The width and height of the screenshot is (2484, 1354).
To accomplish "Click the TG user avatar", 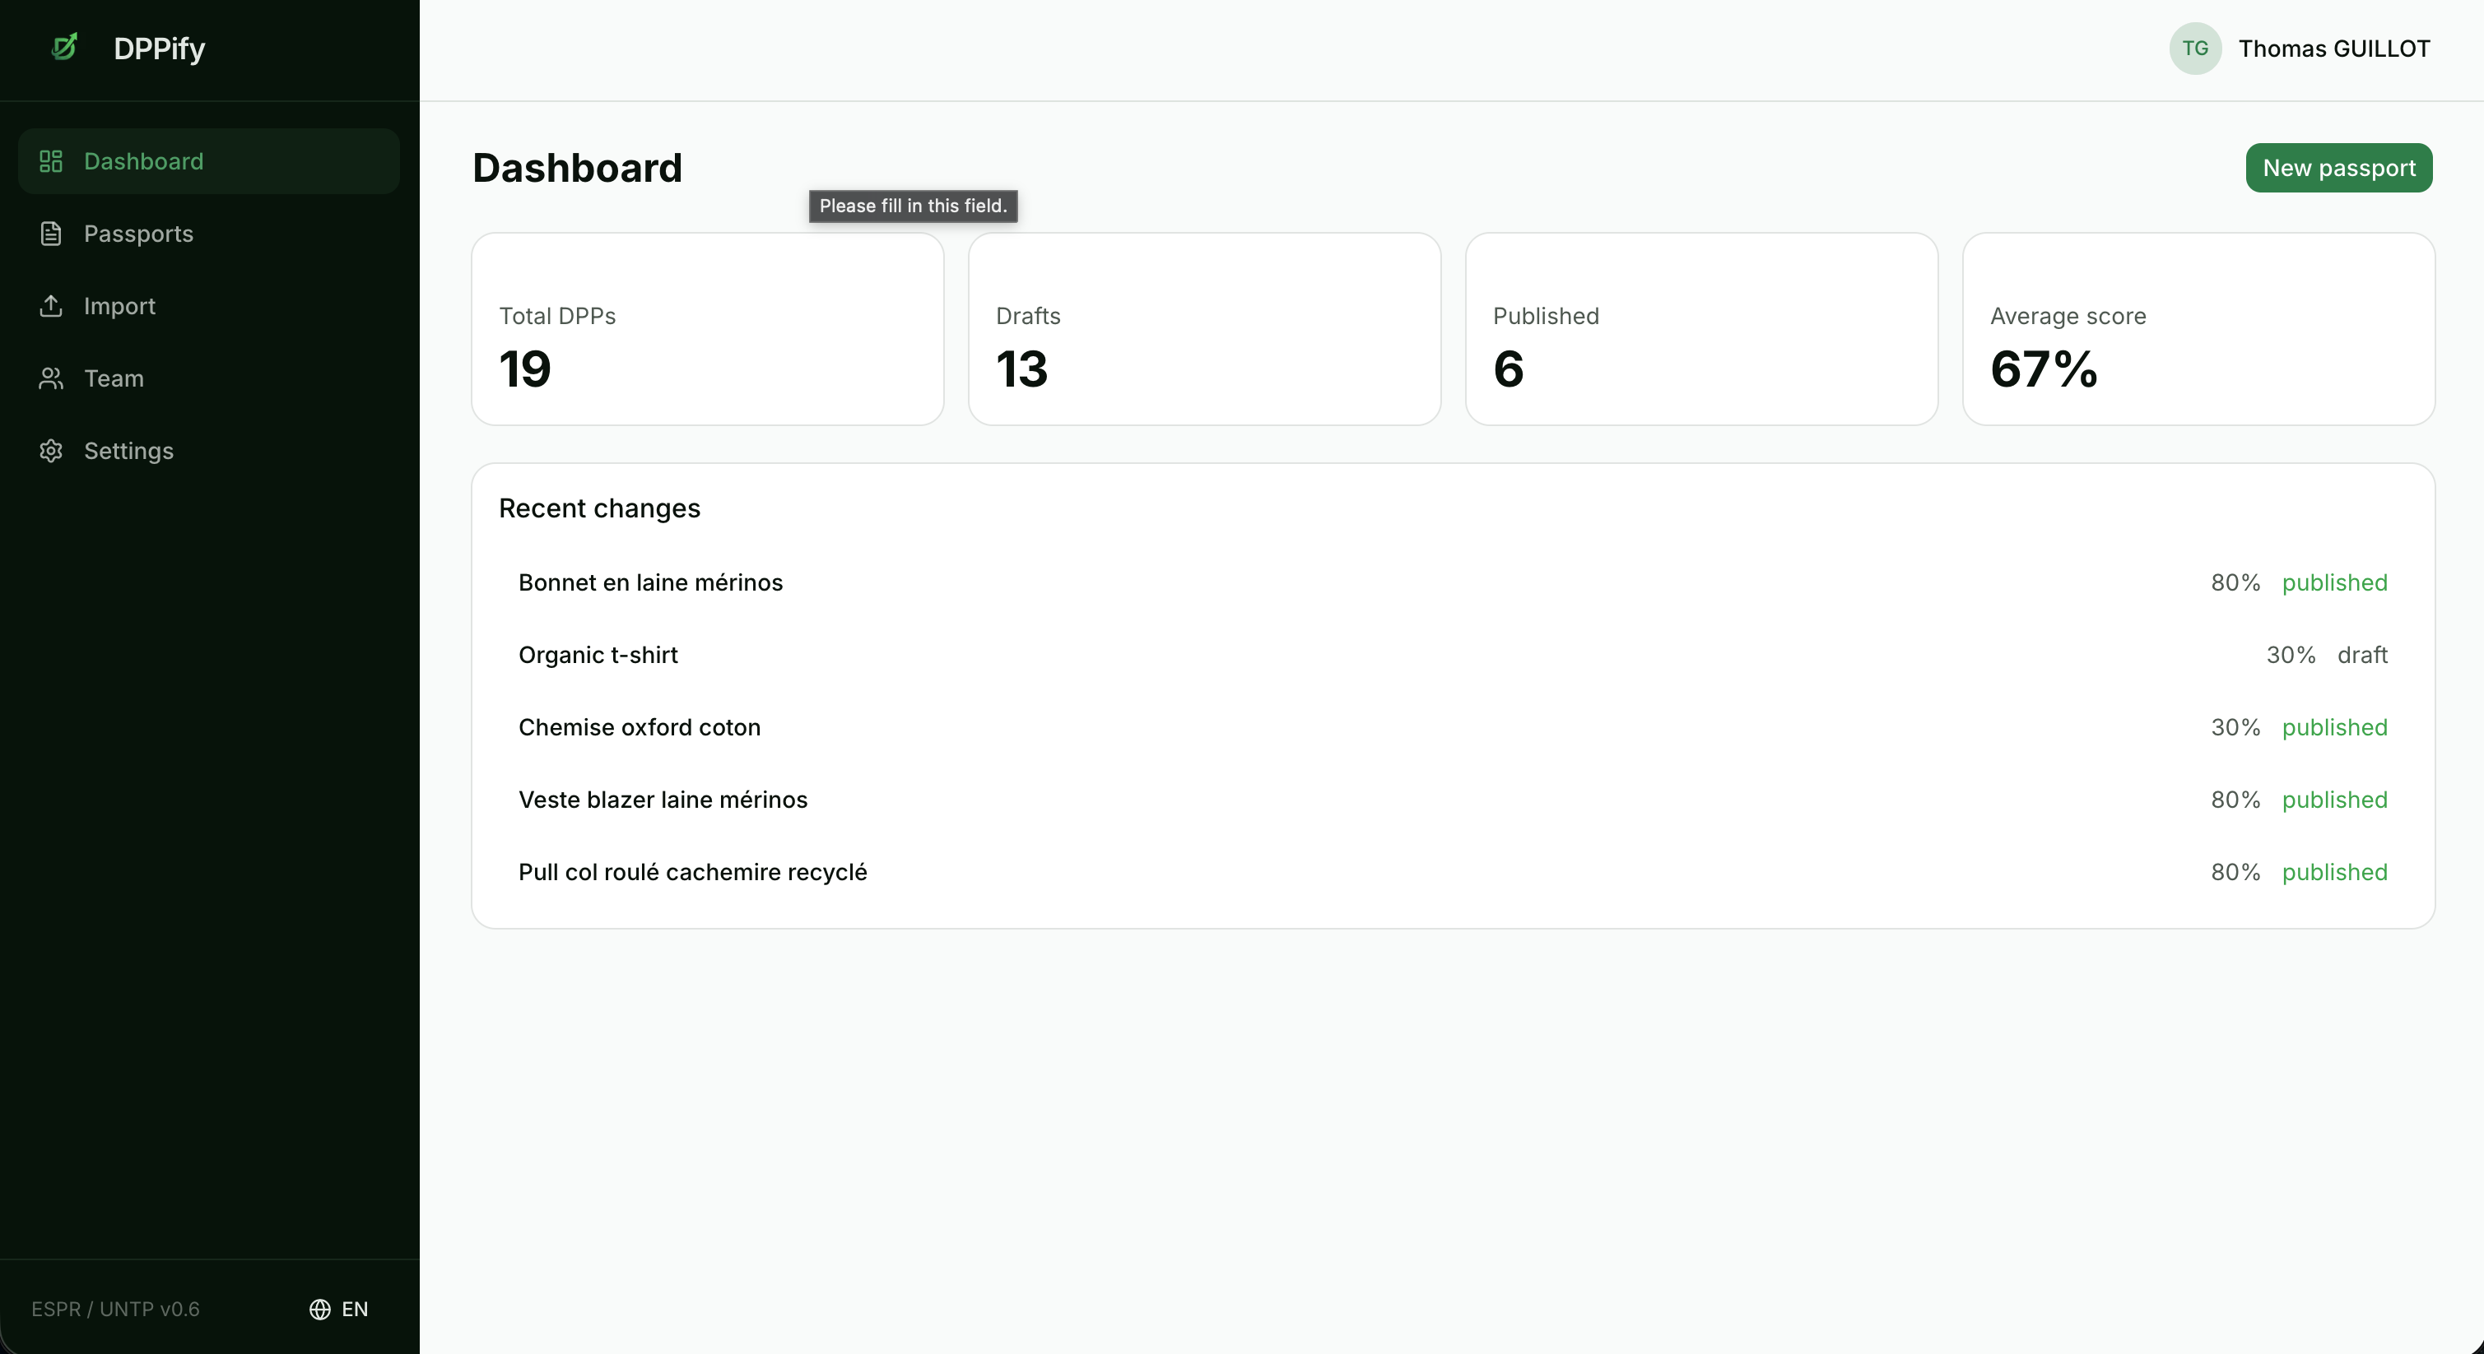I will 2195,49.
